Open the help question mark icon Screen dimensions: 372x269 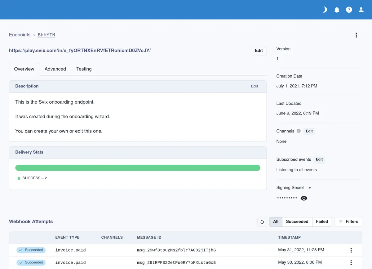tap(349, 10)
